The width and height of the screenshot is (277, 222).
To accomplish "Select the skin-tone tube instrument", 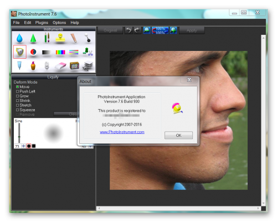I will coord(74,38).
